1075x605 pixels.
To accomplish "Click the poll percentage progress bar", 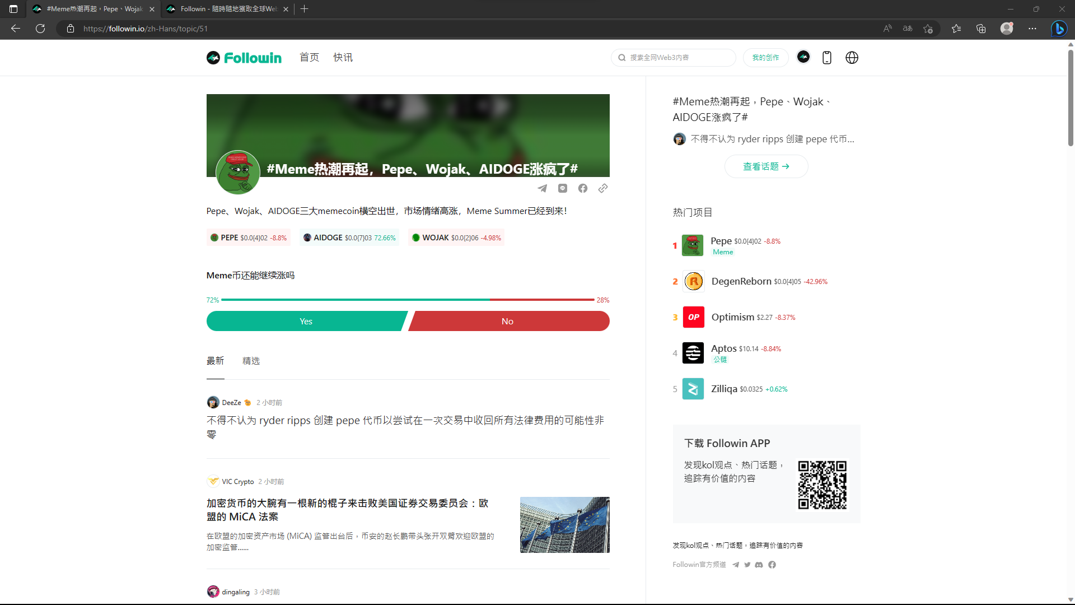I will 408,300.
